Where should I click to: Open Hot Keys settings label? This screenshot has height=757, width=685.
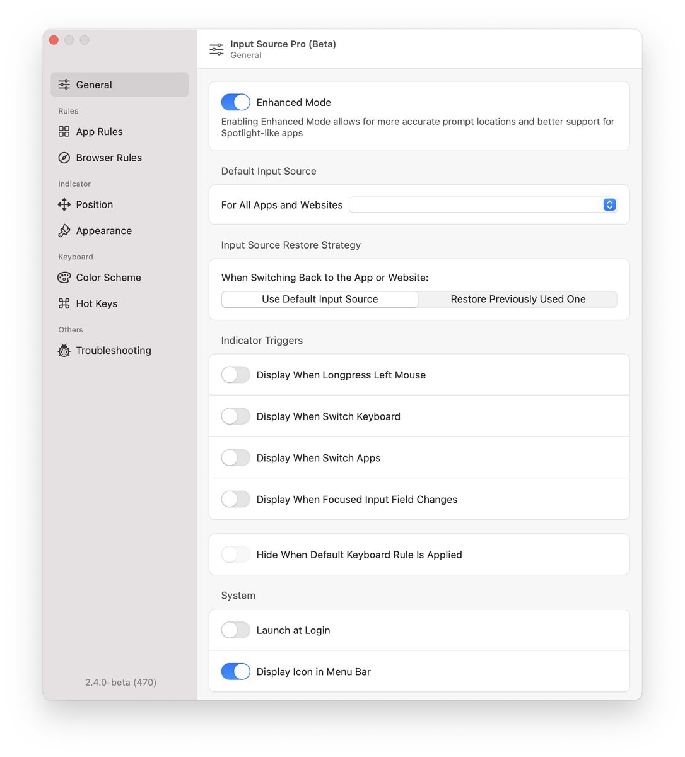(x=97, y=303)
